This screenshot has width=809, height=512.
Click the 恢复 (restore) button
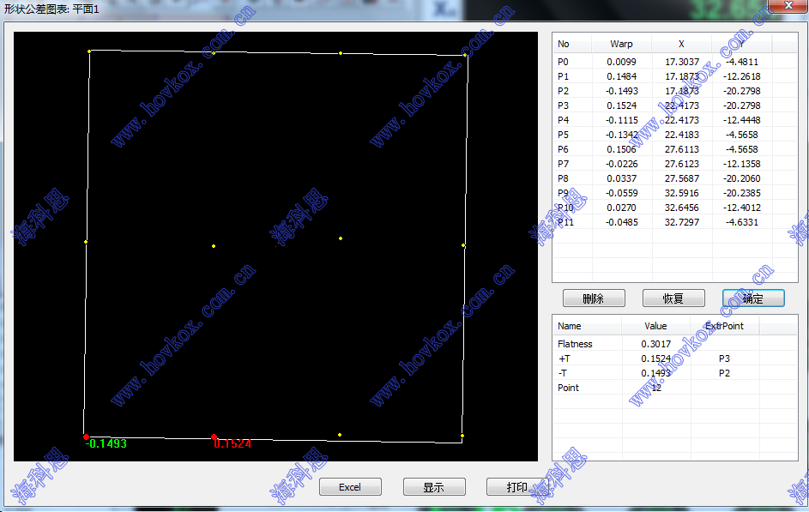pyautogui.click(x=673, y=298)
